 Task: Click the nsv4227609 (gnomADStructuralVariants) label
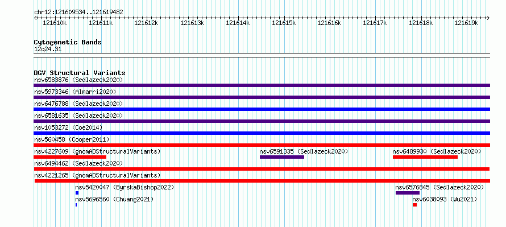(97, 151)
